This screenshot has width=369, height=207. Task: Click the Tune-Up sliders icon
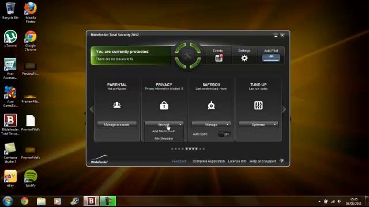pyautogui.click(x=258, y=105)
